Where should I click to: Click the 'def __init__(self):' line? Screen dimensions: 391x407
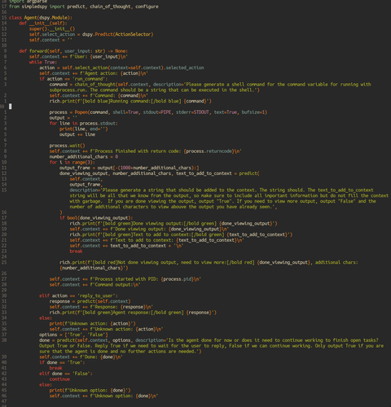(43, 24)
